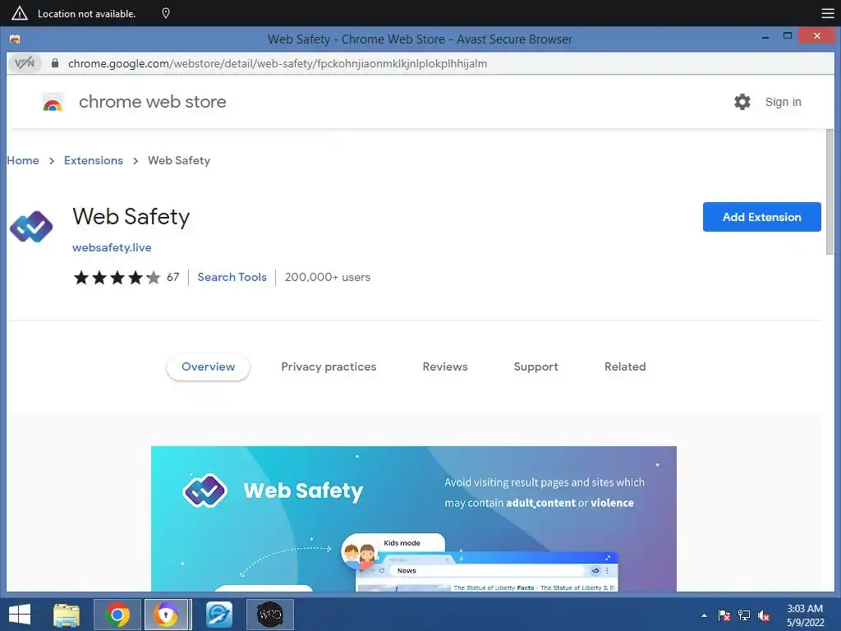Click the muted volume tray icon

764,615
